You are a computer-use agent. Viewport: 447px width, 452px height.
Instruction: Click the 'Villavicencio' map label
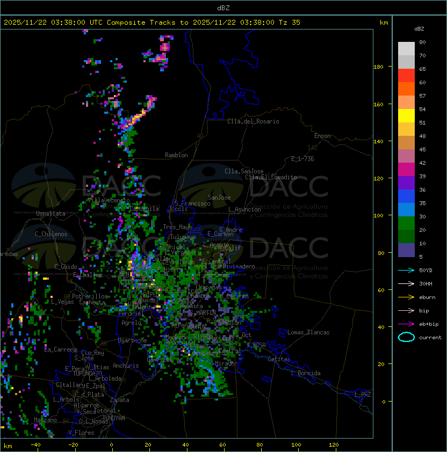pos(109,200)
